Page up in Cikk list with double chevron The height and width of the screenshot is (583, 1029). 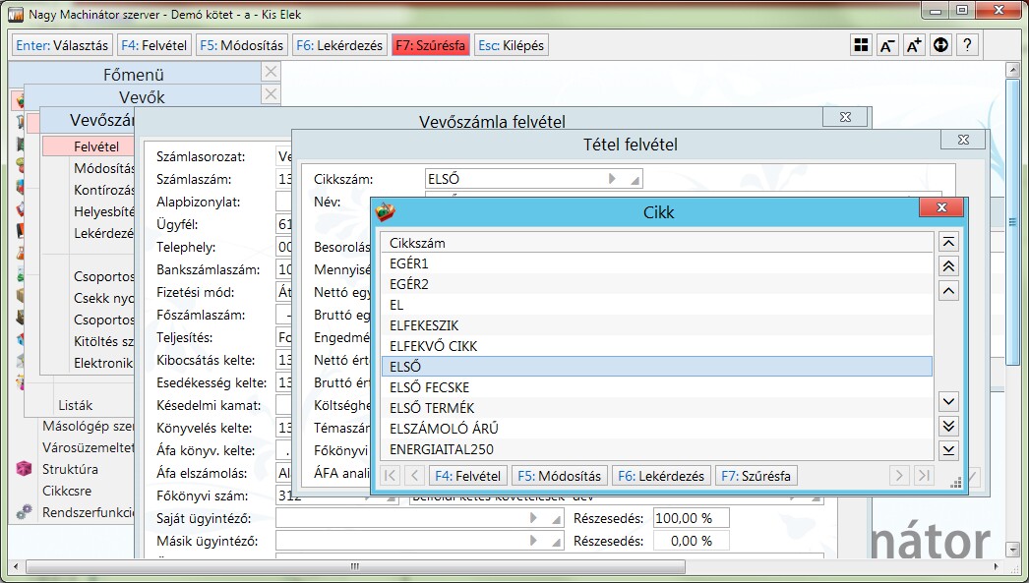coord(948,266)
